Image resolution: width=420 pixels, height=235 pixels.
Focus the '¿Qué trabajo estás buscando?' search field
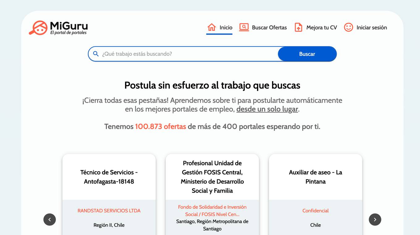pyautogui.click(x=188, y=54)
